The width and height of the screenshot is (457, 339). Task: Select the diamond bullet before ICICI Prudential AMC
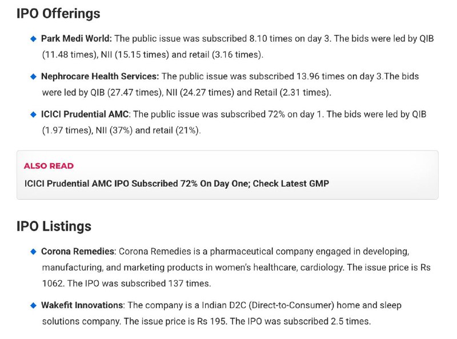pos(33,114)
